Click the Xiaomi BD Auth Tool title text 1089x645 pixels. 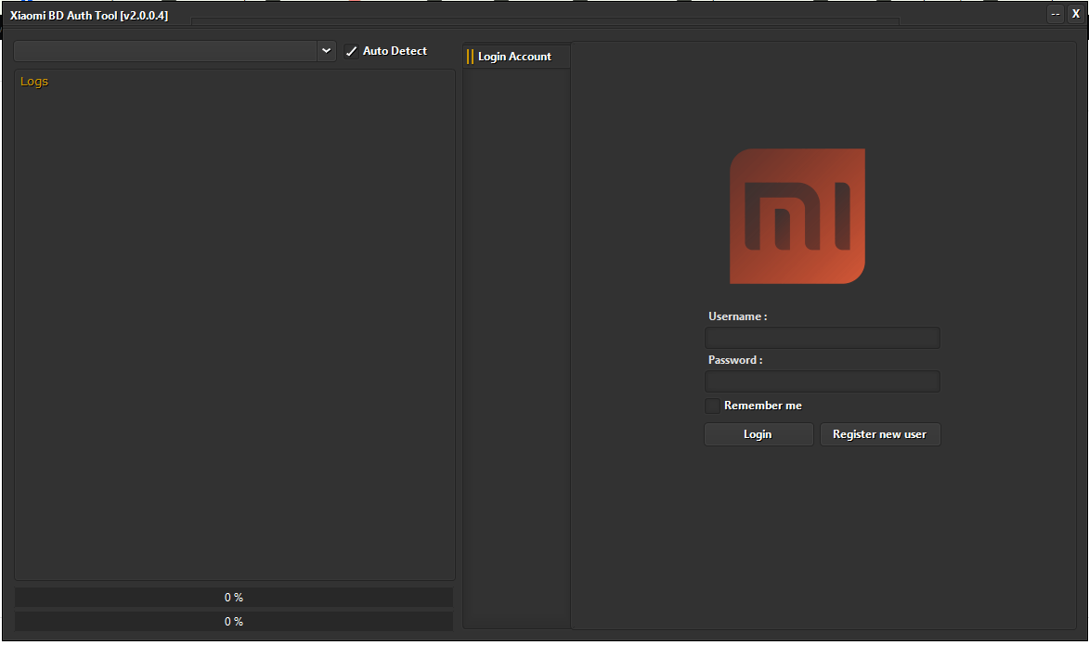point(88,15)
